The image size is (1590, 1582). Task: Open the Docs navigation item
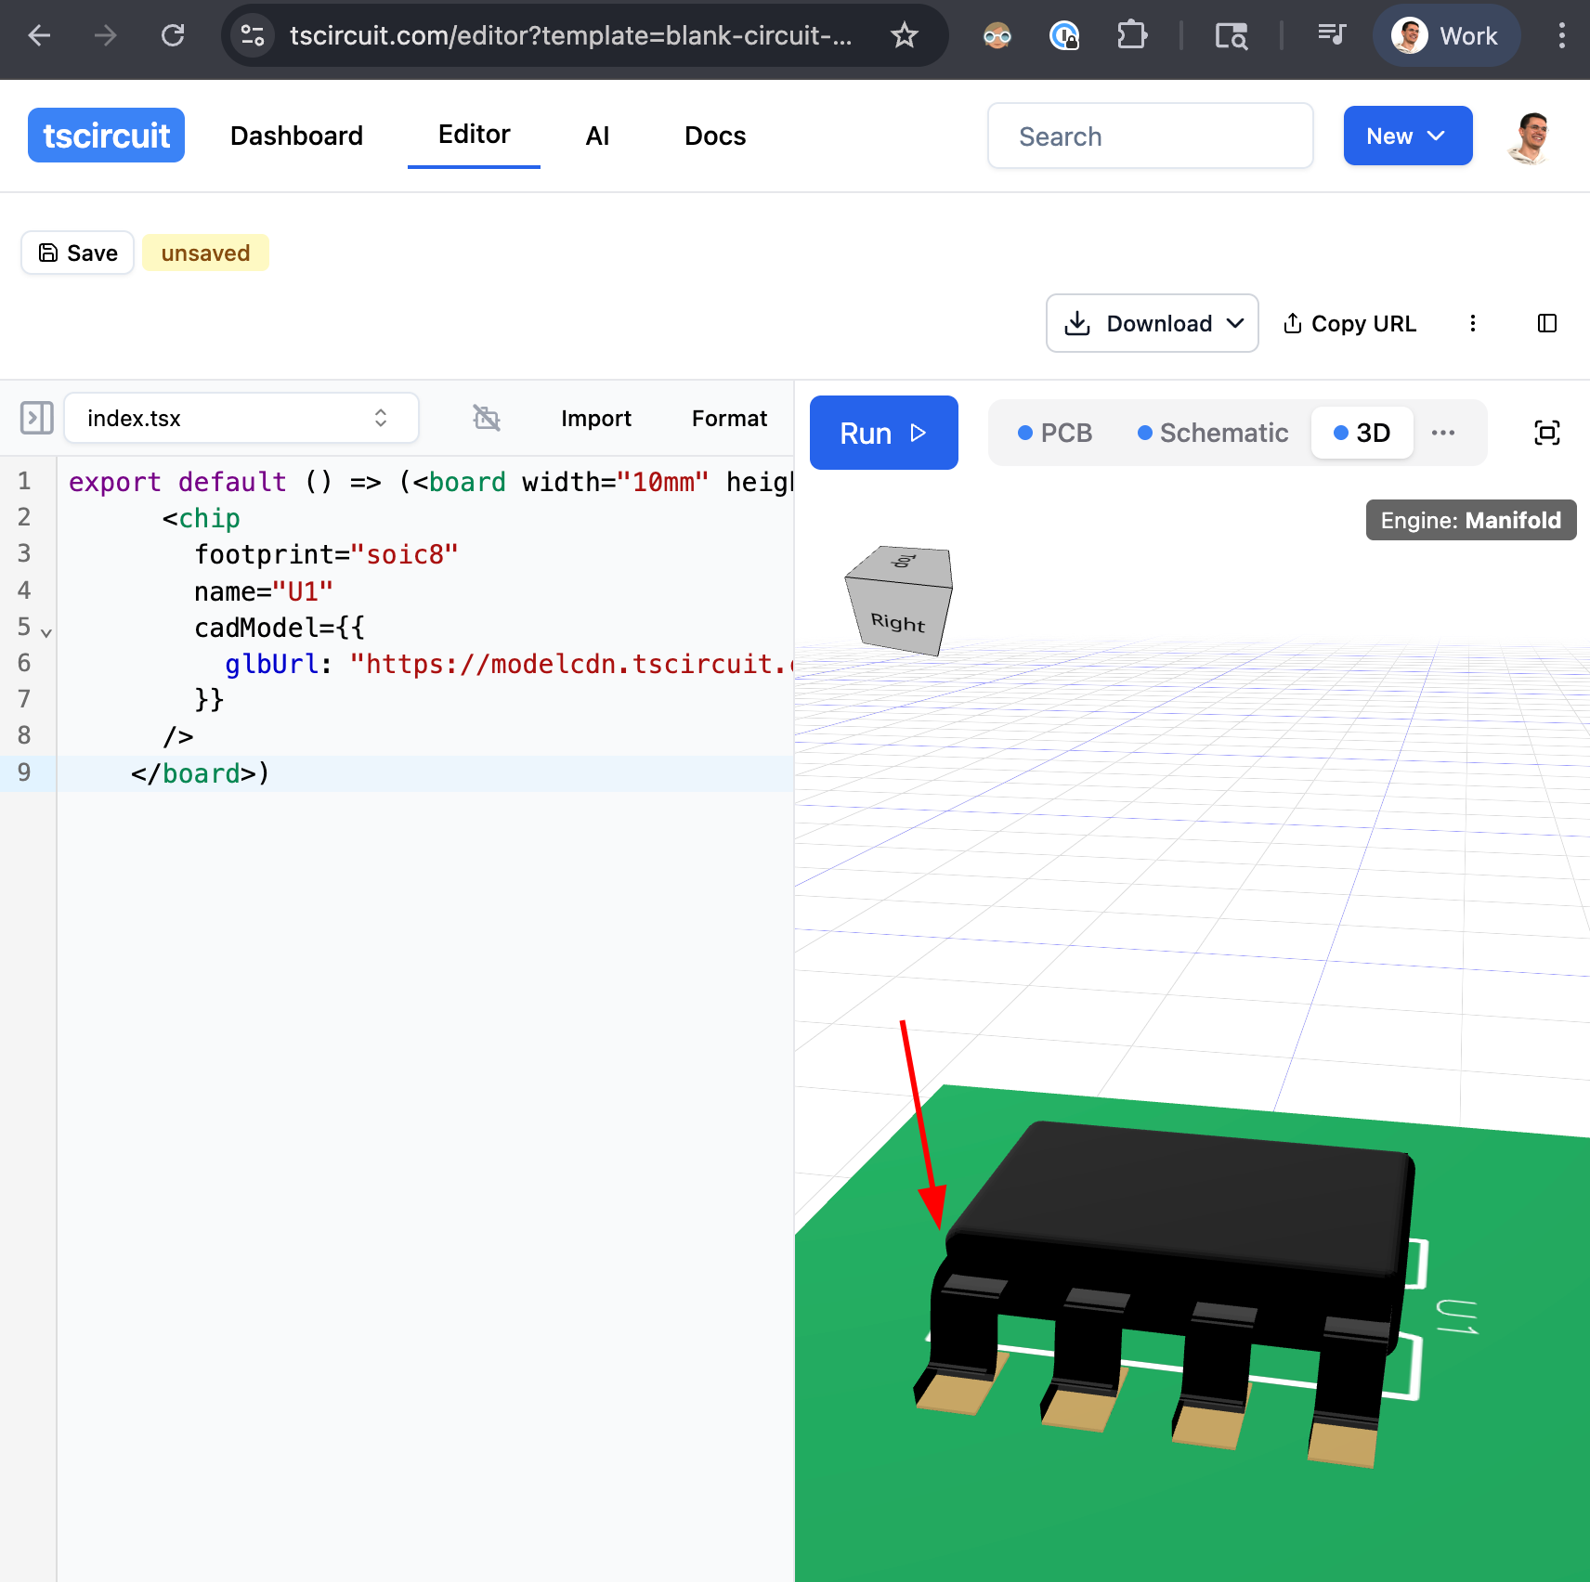point(714,136)
